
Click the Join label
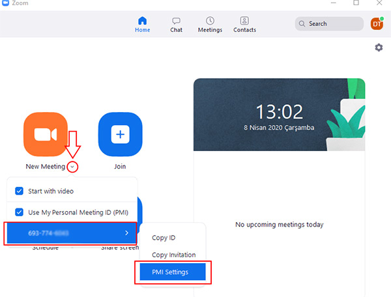(120, 167)
